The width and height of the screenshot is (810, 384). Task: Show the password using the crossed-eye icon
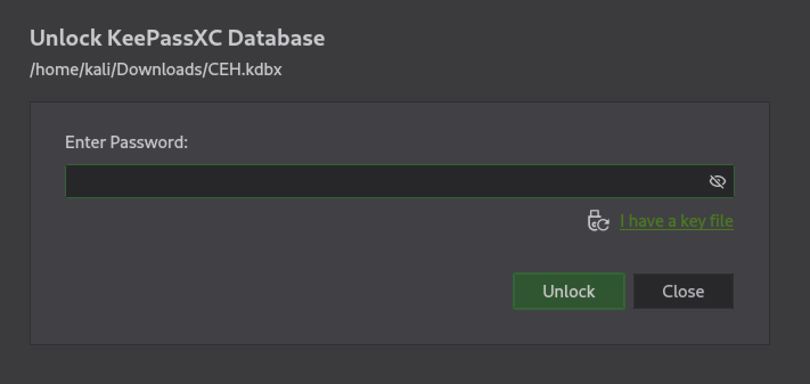point(717,181)
